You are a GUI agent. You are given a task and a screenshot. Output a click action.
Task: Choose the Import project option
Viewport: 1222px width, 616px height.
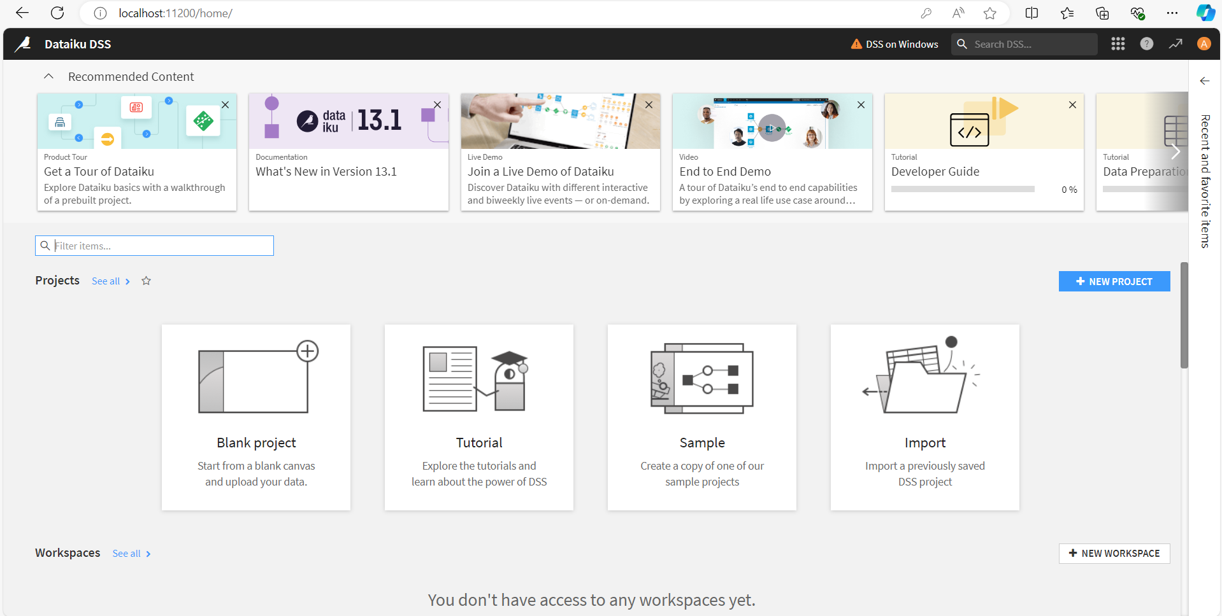tap(924, 417)
